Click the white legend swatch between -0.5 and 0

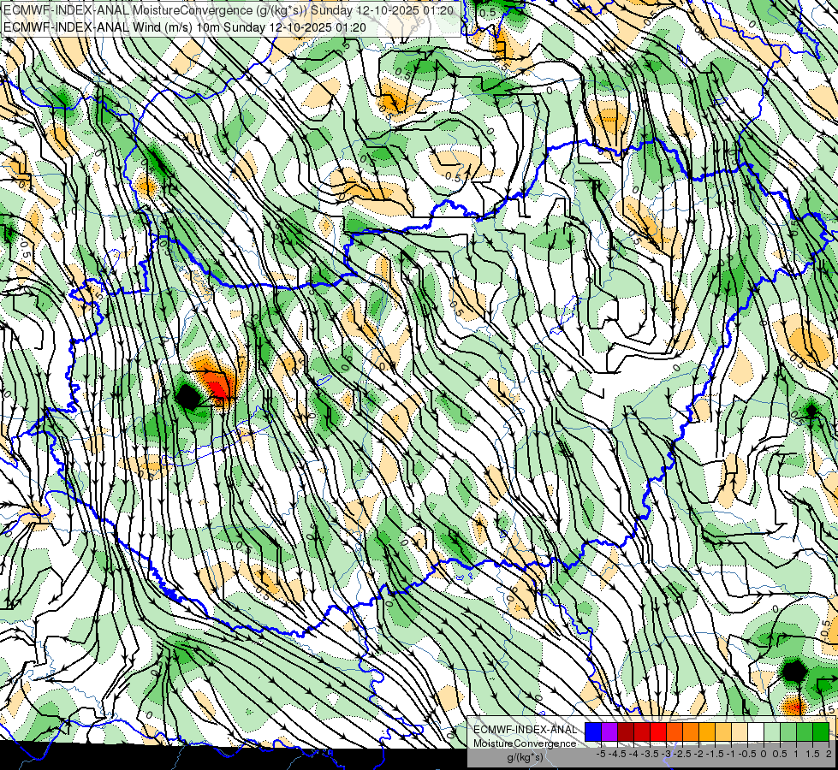coord(756,732)
